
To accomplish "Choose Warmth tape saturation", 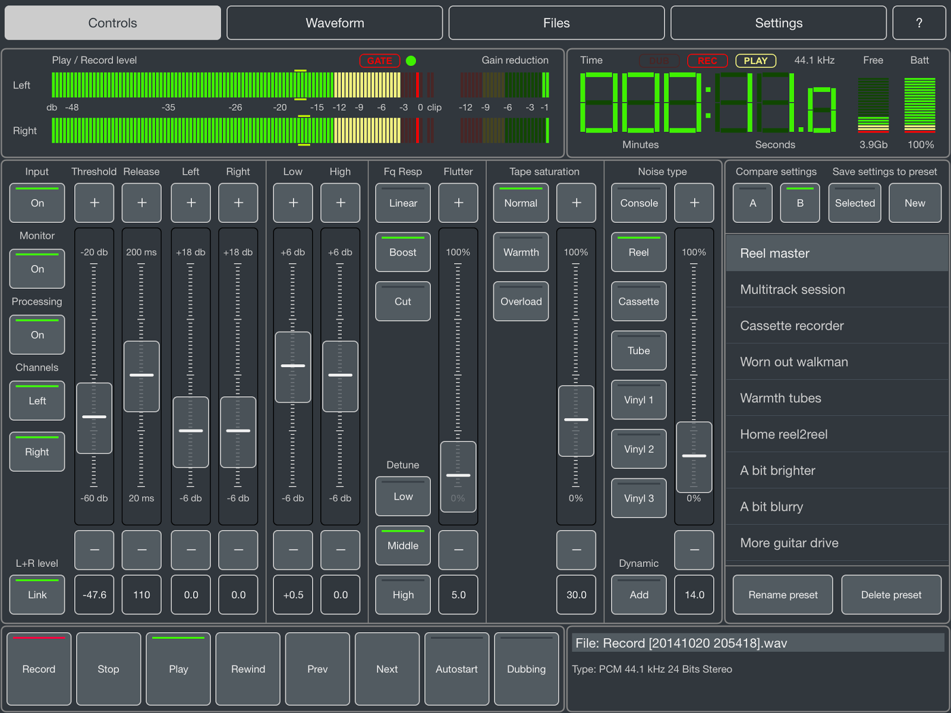I will click(521, 252).
